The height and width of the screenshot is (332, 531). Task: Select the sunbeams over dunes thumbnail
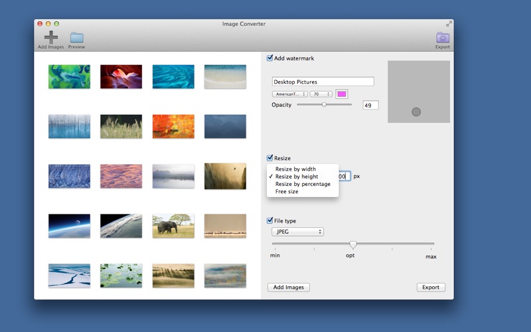[173, 276]
